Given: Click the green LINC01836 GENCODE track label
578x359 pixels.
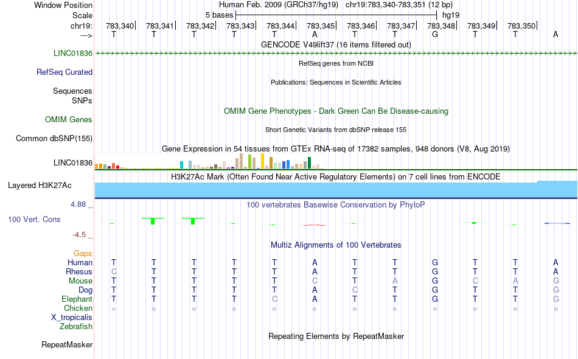Looking at the screenshot, I should (73, 54).
